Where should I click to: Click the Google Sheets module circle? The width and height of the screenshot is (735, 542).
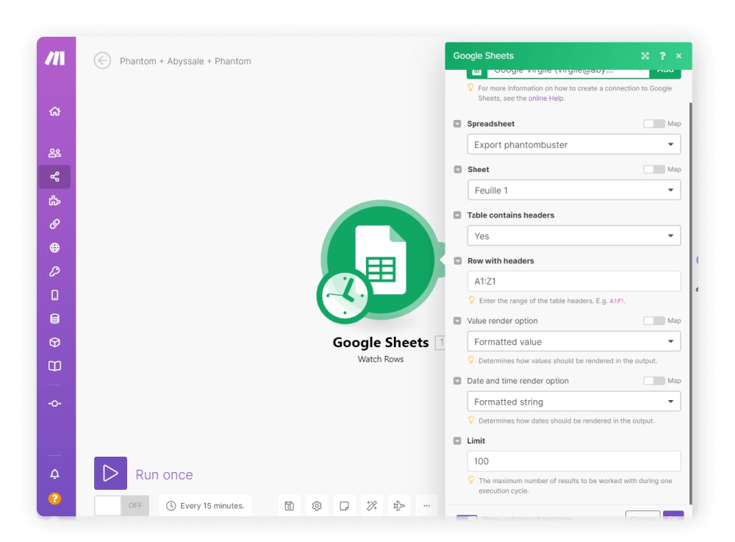pos(381,260)
